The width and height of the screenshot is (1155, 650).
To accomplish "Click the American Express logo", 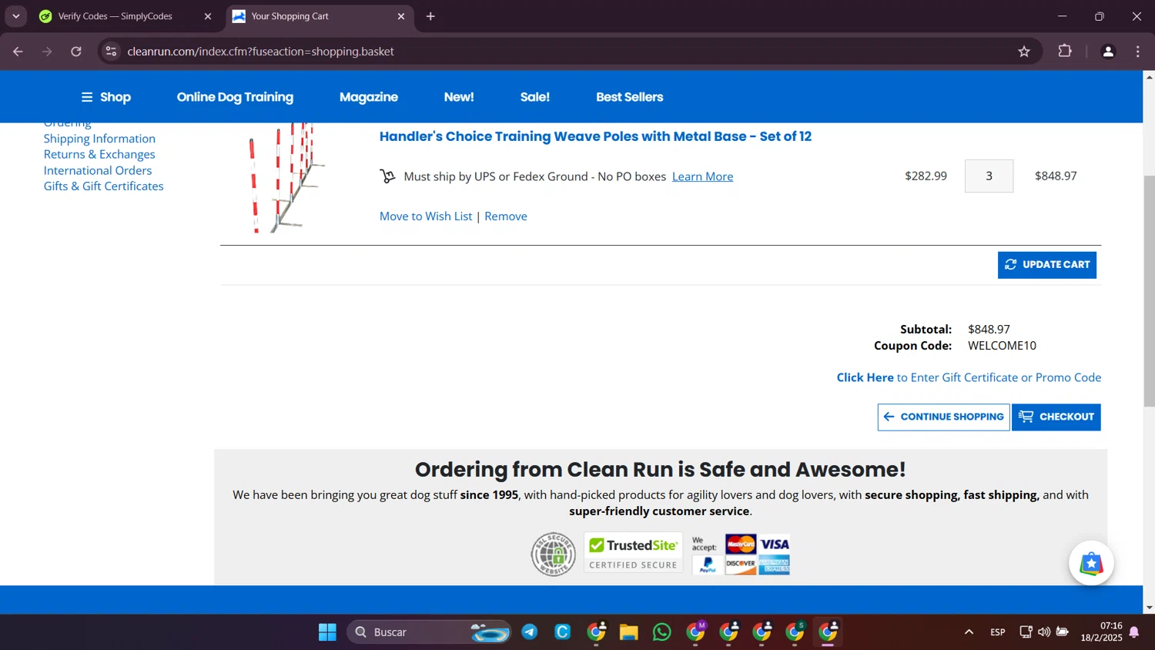I will coord(775,565).
